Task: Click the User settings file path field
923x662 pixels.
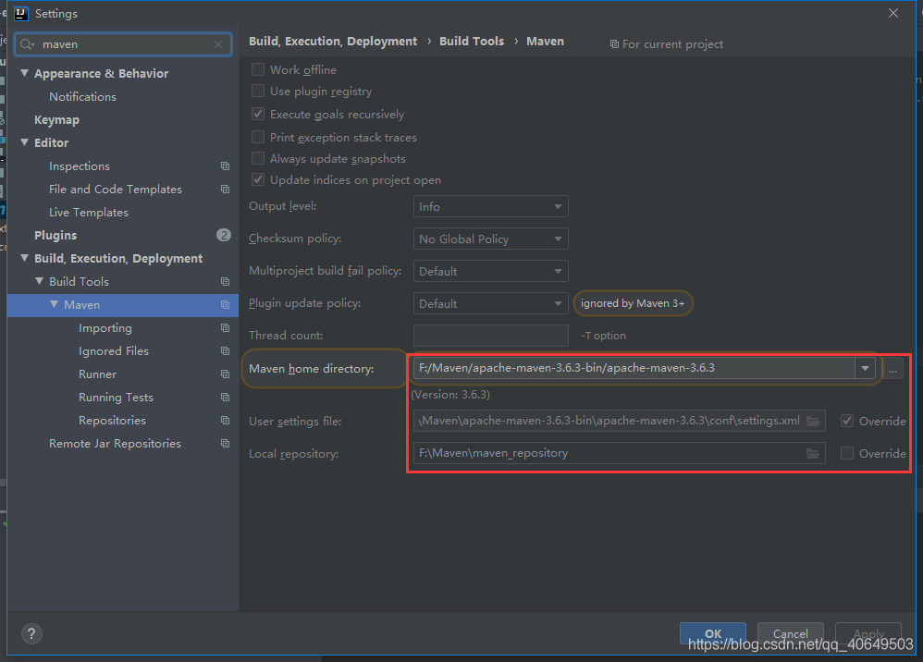Action: tap(620, 421)
